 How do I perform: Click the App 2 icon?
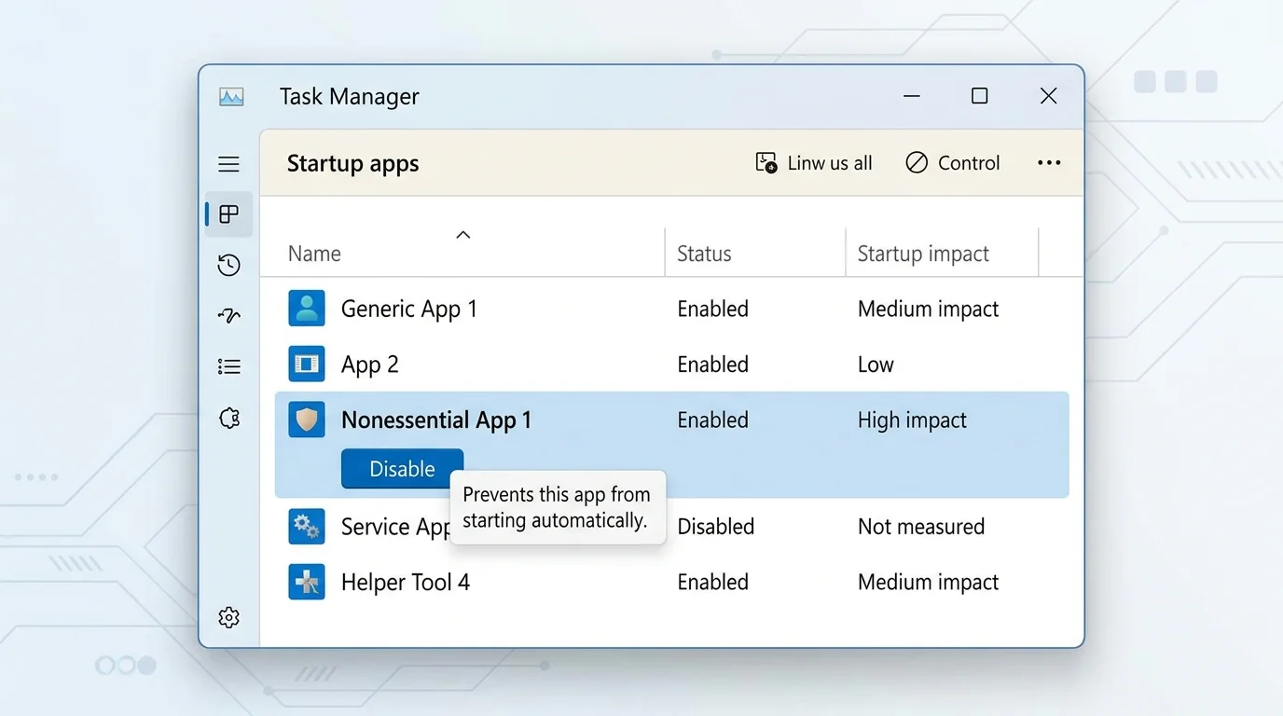pyautogui.click(x=307, y=365)
